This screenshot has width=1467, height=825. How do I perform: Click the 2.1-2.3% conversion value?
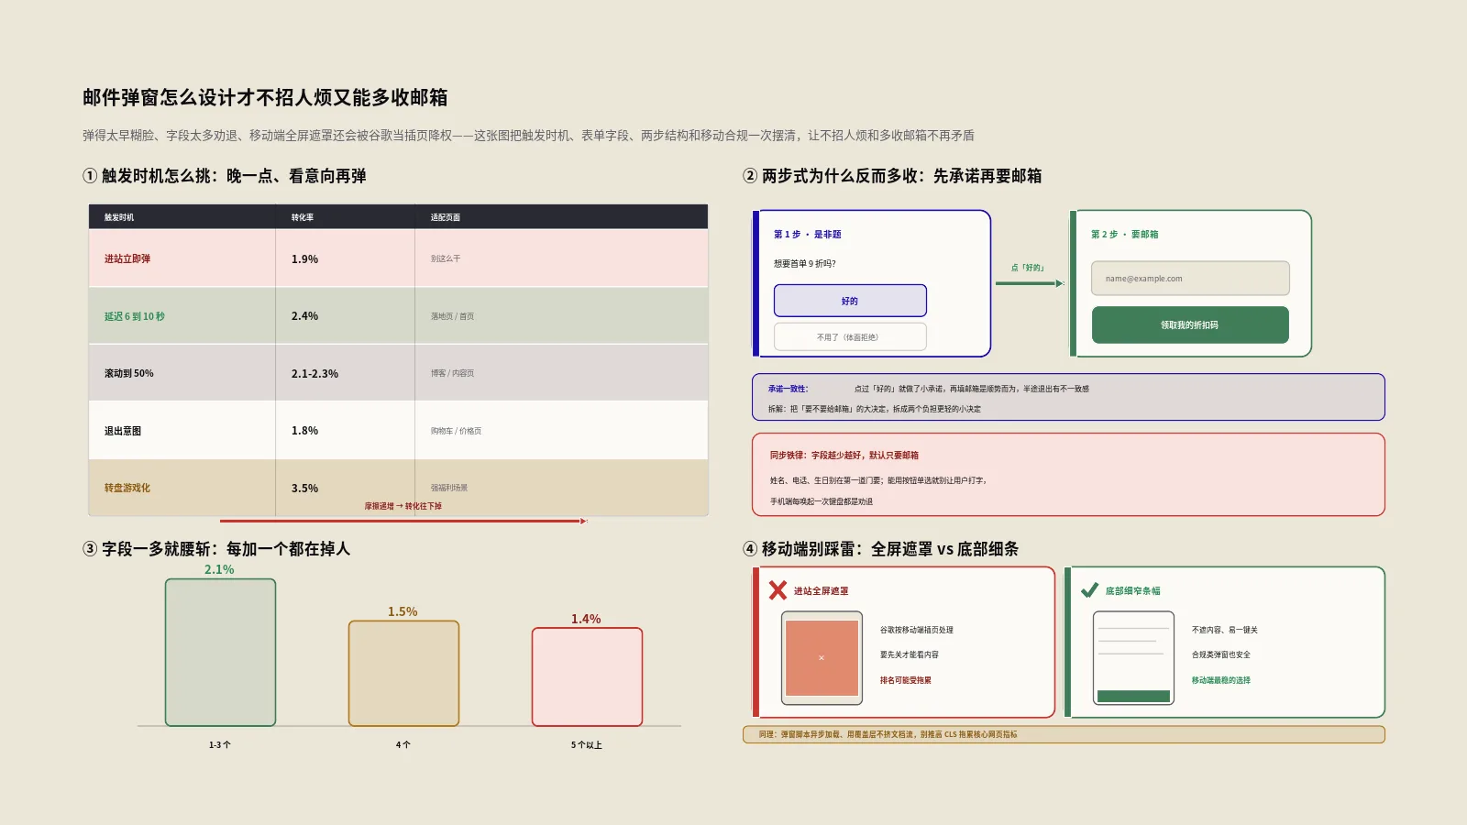[x=314, y=374]
